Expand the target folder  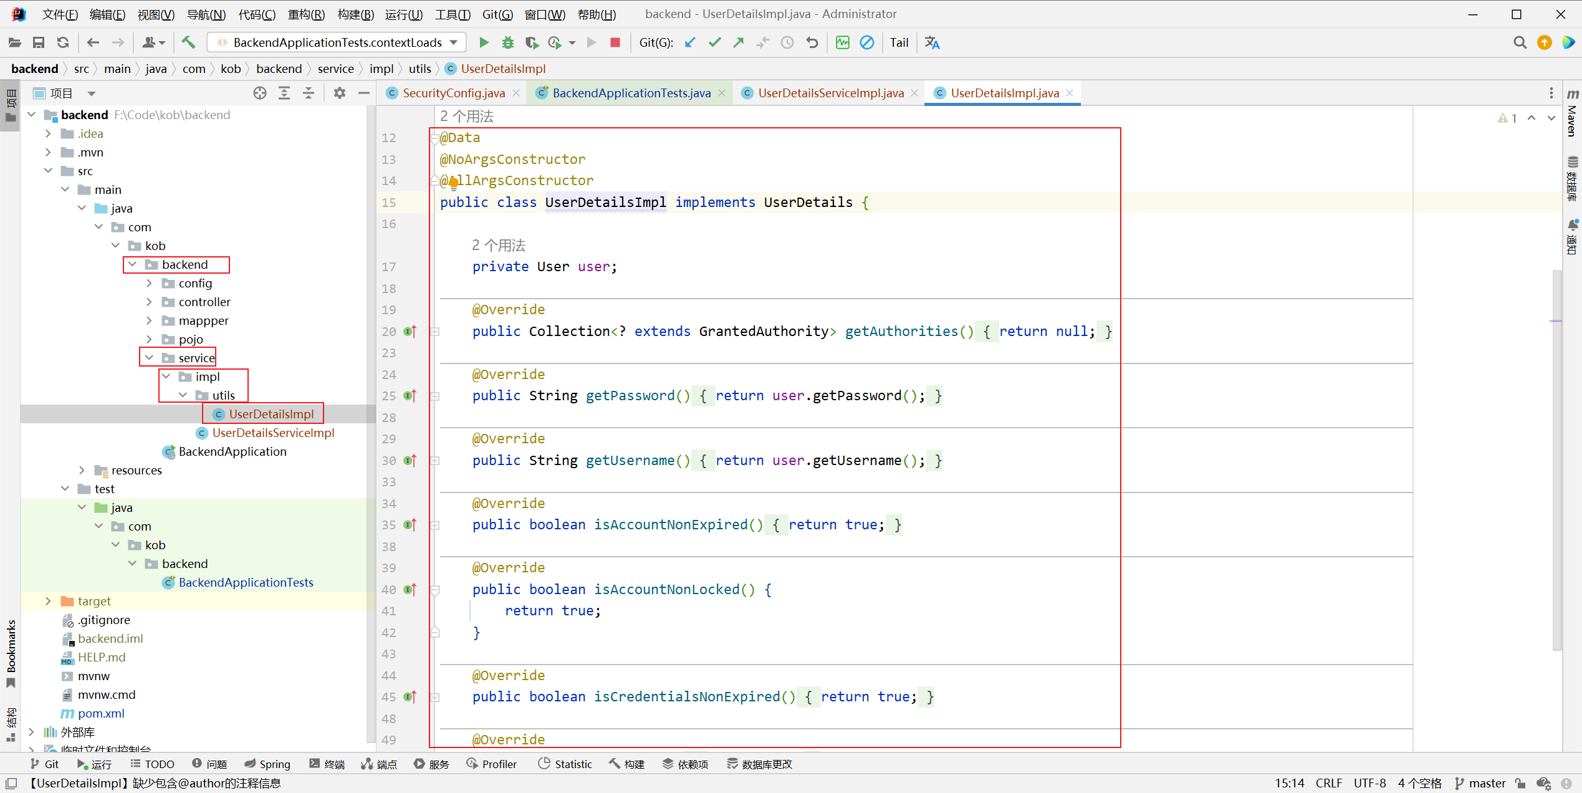(x=48, y=601)
